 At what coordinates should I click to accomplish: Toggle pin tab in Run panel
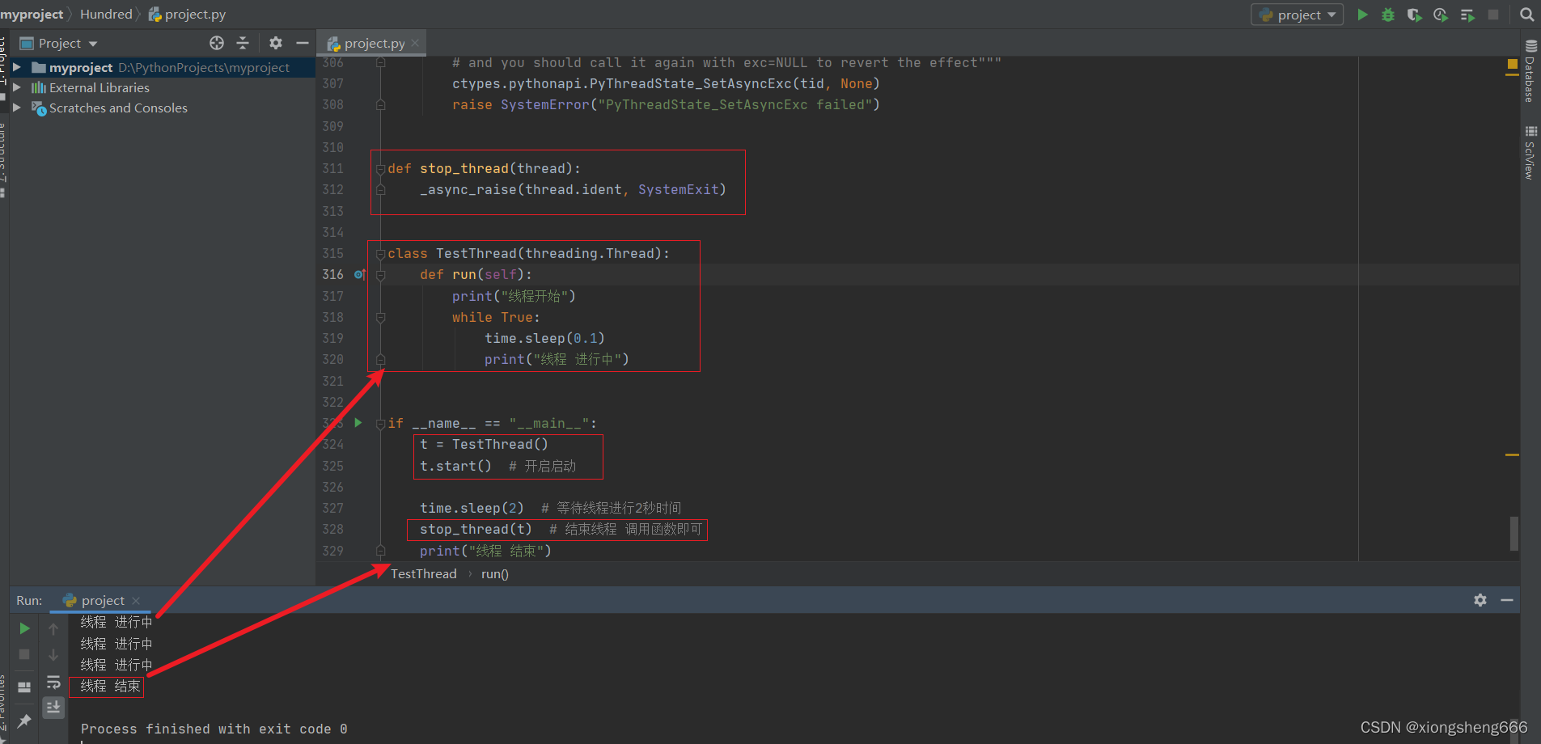click(24, 720)
